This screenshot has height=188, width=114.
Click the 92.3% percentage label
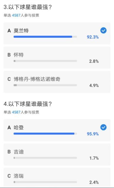click(x=93, y=37)
